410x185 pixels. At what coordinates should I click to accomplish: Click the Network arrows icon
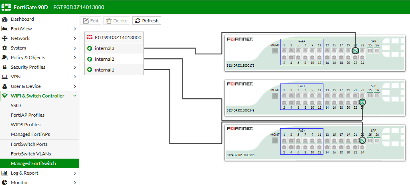(4, 39)
